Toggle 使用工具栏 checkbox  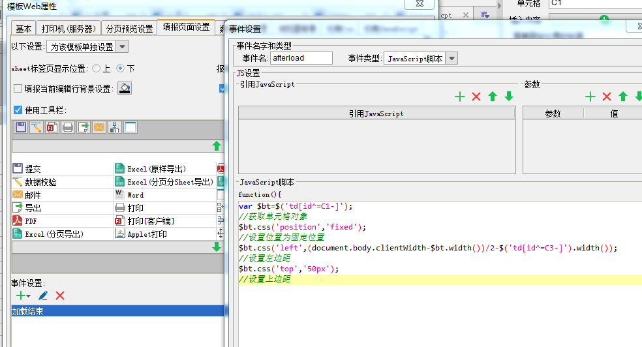tap(18, 110)
